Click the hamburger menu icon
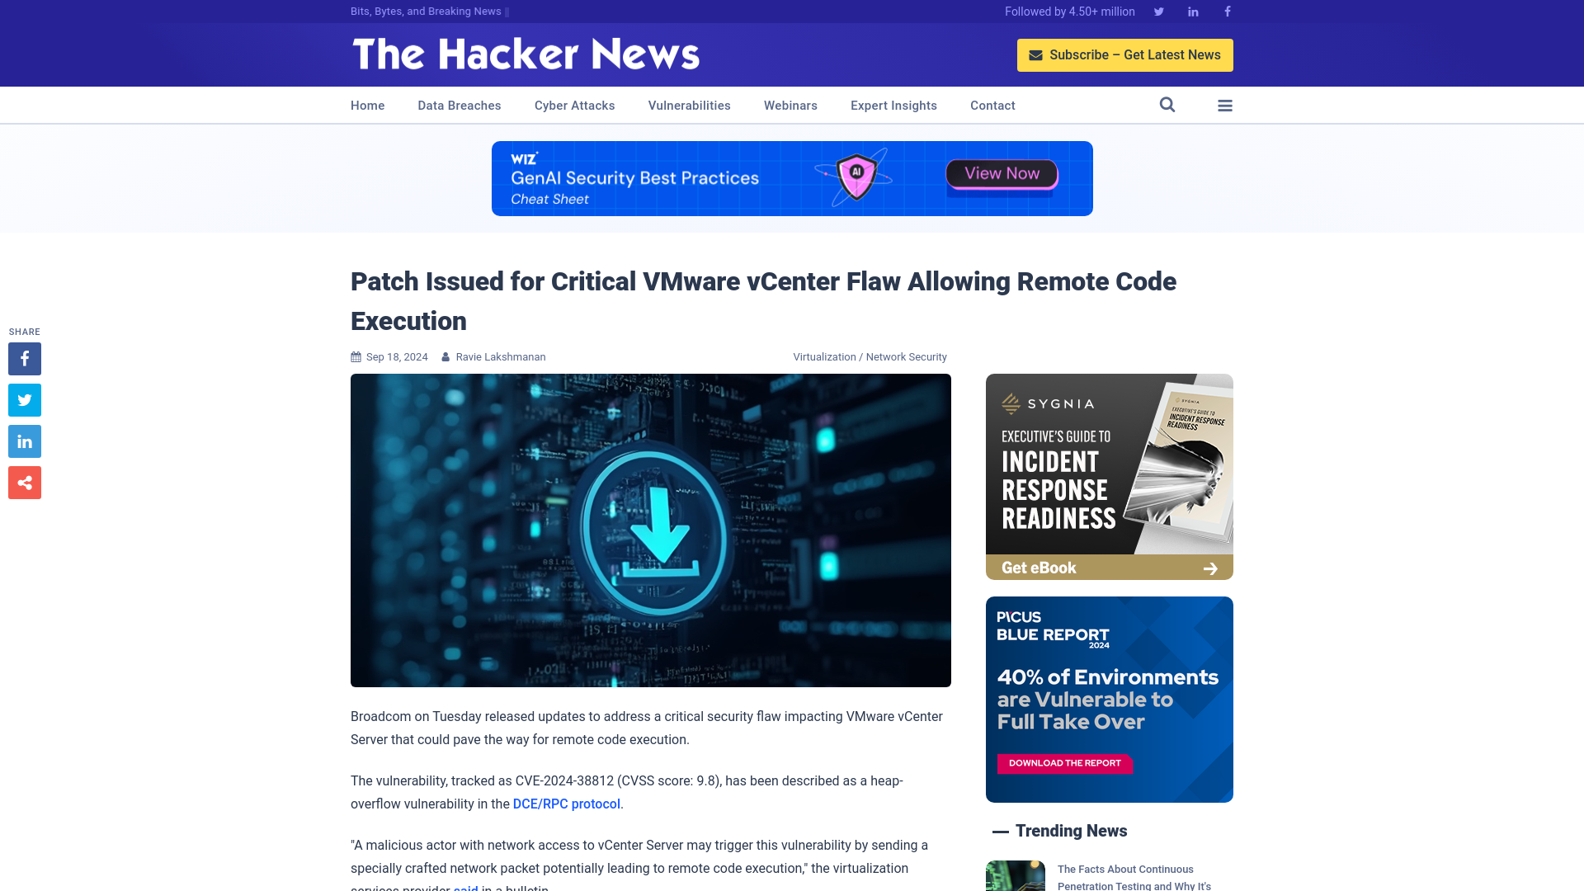The height and width of the screenshot is (891, 1584). 1225,105
